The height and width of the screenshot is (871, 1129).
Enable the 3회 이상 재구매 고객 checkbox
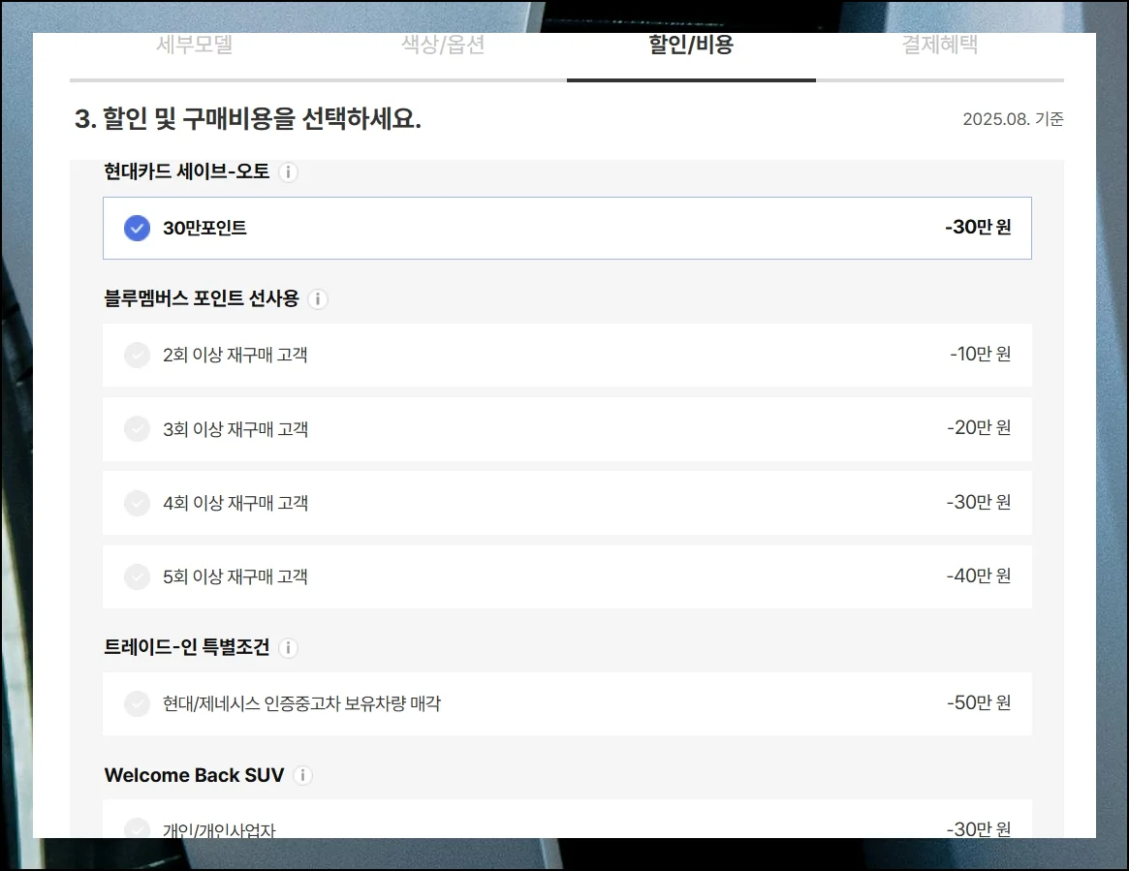tap(138, 429)
